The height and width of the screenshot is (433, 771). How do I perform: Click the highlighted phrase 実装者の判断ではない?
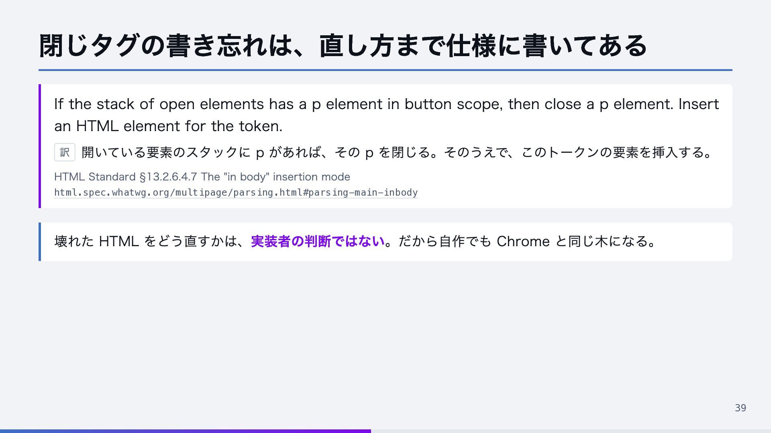coord(318,241)
